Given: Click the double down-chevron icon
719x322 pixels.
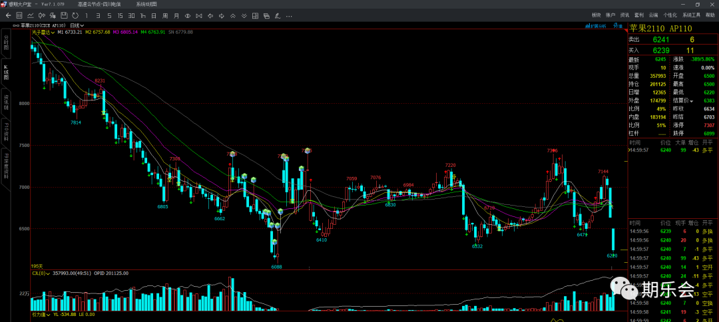Looking at the screenshot, I should [244, 15].
